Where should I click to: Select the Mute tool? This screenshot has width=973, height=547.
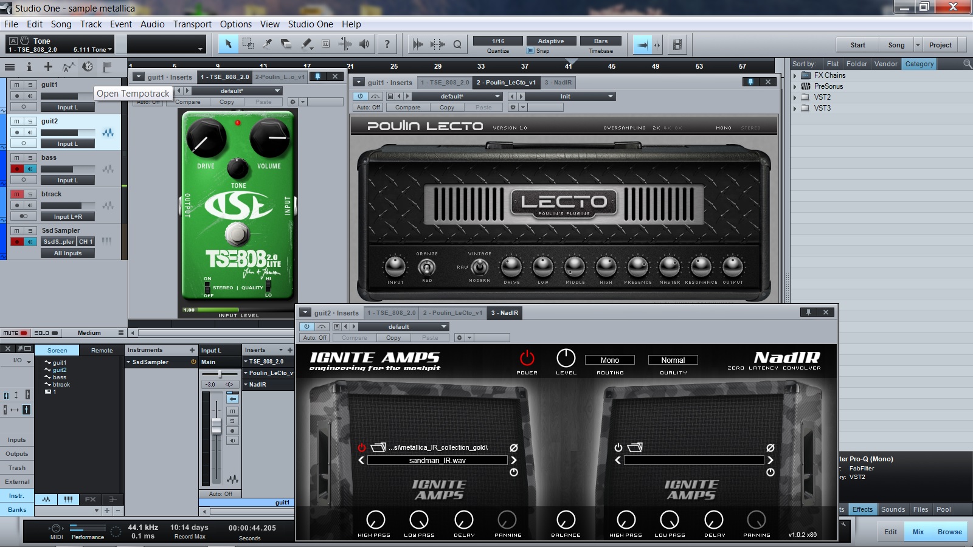point(326,44)
